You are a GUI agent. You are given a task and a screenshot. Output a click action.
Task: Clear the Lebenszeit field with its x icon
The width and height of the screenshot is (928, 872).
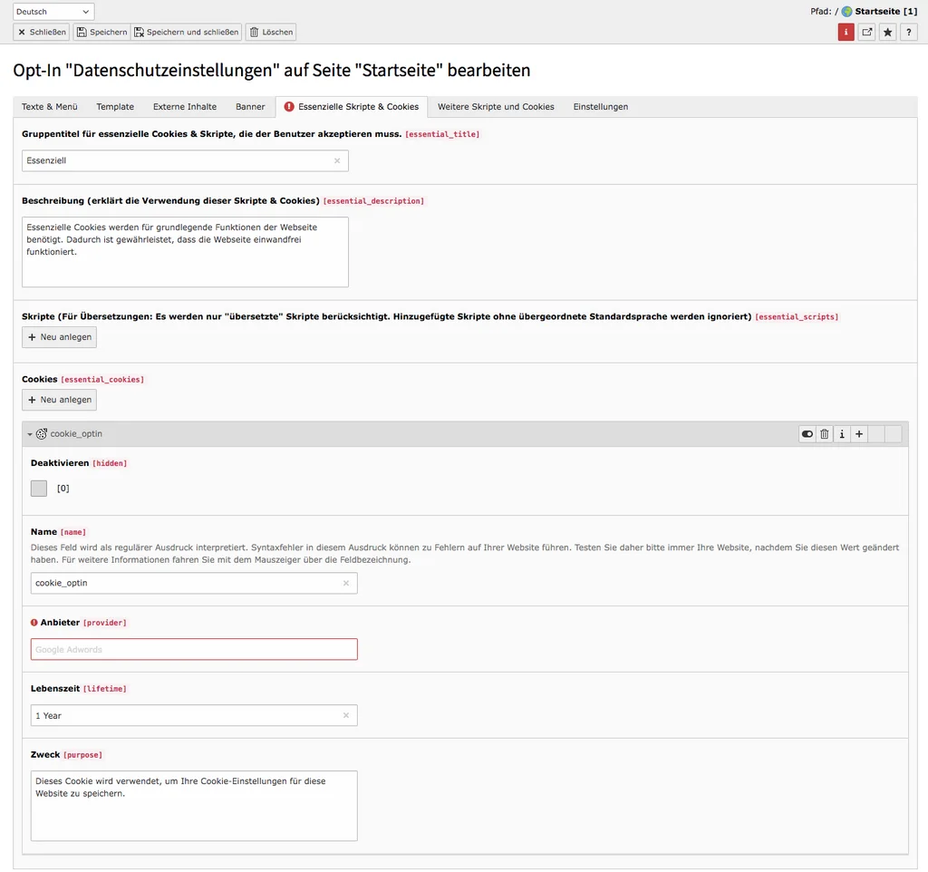pyautogui.click(x=345, y=715)
